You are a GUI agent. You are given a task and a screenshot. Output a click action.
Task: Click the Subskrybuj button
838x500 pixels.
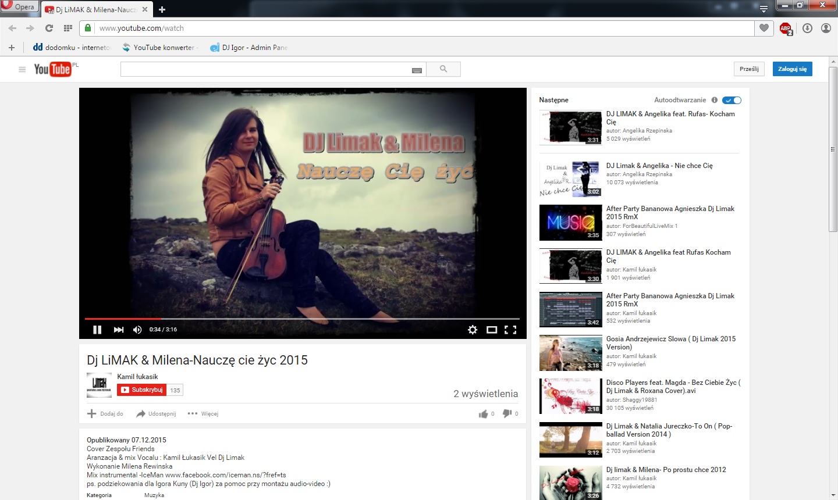pyautogui.click(x=142, y=390)
